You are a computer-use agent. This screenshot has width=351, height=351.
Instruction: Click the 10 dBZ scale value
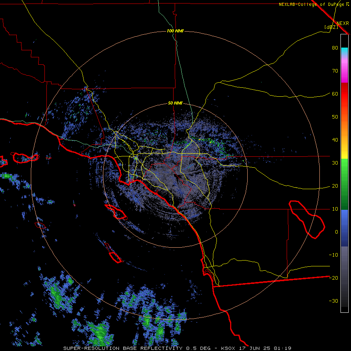pos(335,209)
